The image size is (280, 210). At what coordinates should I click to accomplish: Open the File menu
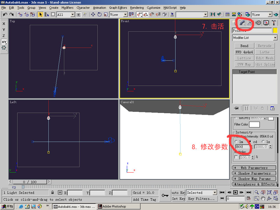(3, 8)
